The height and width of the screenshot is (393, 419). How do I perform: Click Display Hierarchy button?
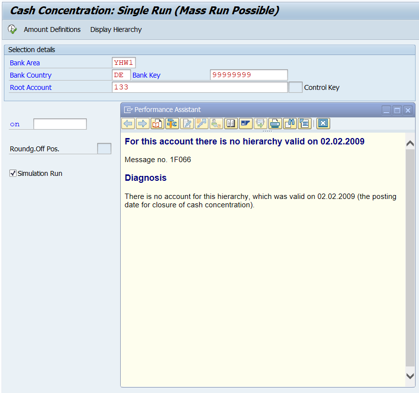coord(116,29)
